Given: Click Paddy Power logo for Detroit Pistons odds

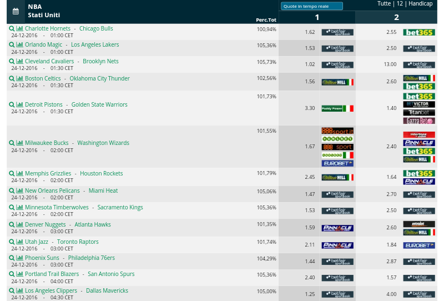Looking at the screenshot, I should [x=337, y=108].
